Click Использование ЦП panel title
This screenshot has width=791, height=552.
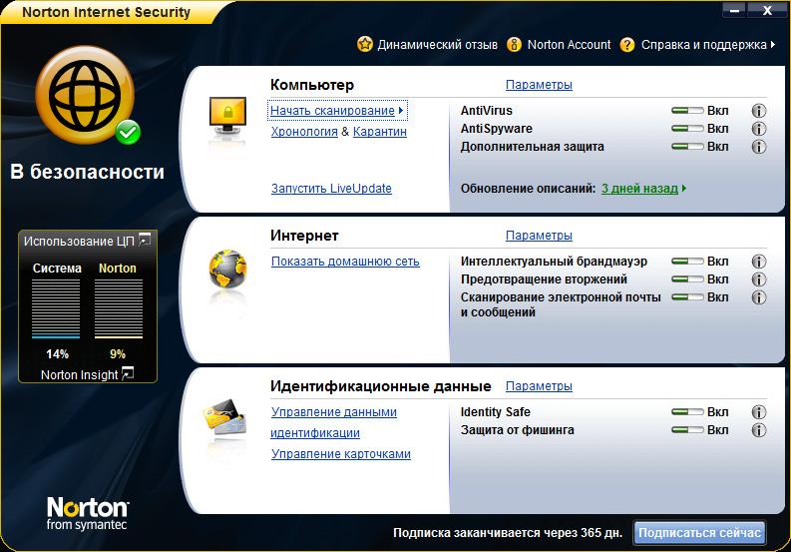(79, 242)
